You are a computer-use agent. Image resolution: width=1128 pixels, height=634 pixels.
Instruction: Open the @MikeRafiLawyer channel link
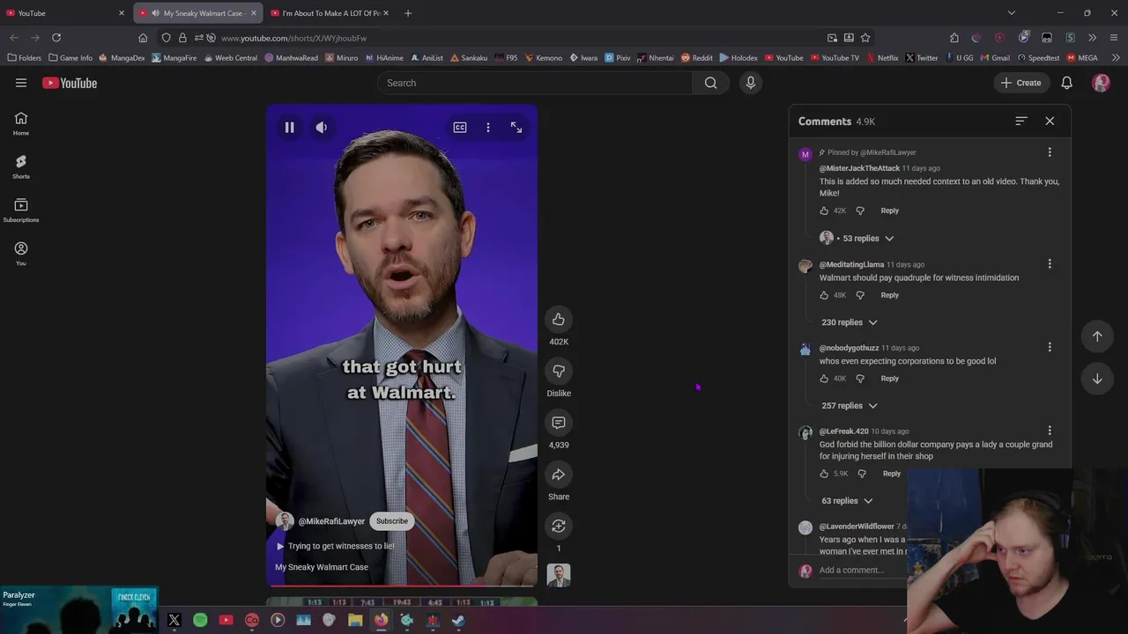coord(331,521)
